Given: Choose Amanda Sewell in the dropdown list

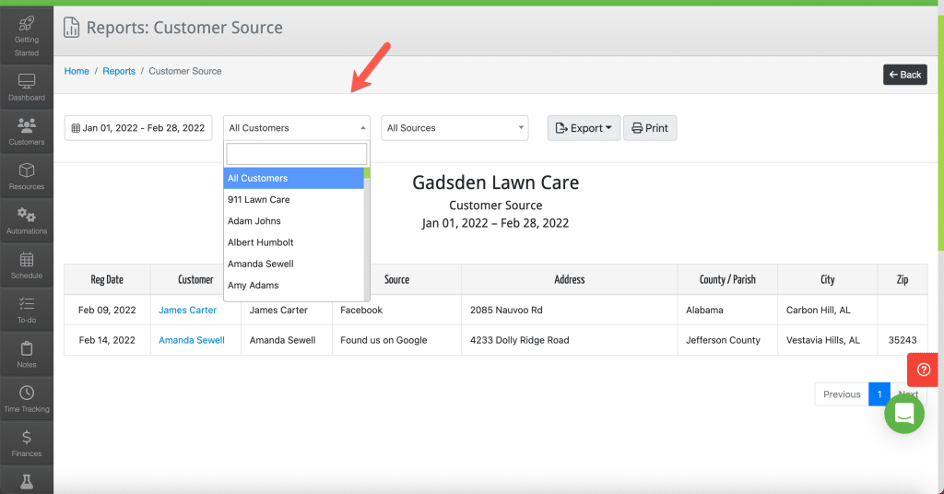Looking at the screenshot, I should (294, 264).
